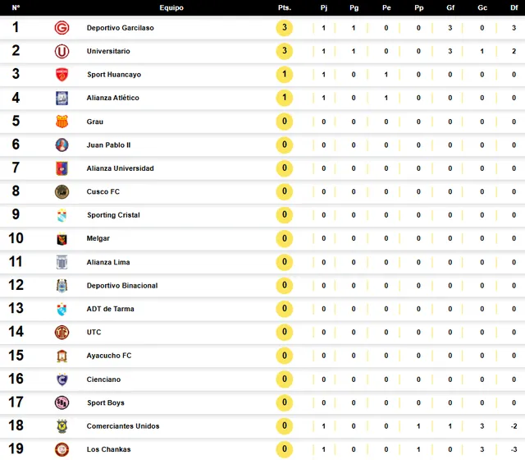This screenshot has width=525, height=460.
Task: Click the Cienciano shield crest
Action: (x=62, y=379)
